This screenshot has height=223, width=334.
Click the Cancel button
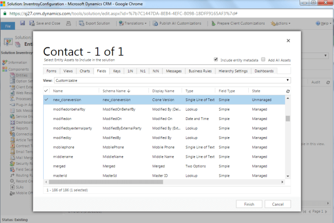tap(278, 204)
